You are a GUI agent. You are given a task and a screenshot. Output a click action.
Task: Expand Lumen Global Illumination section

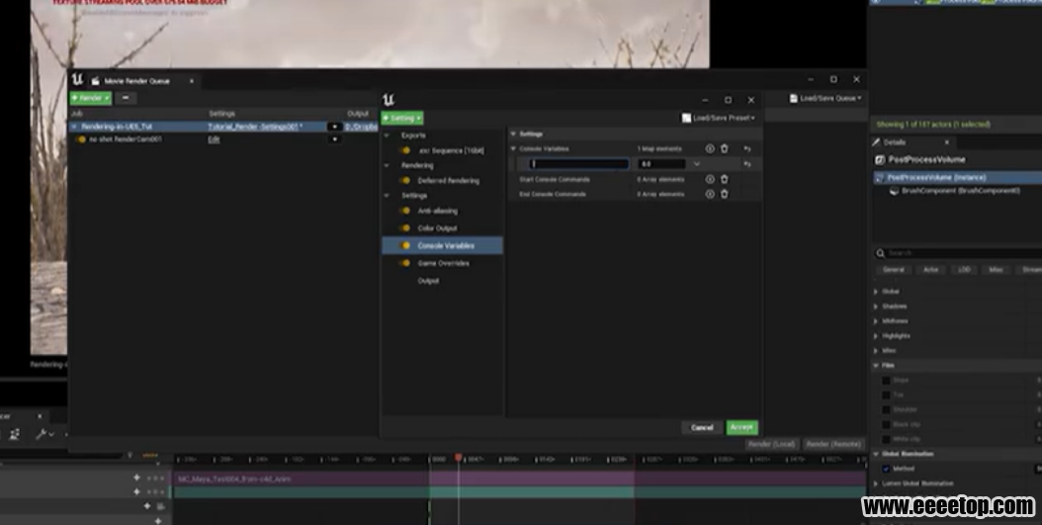876,483
